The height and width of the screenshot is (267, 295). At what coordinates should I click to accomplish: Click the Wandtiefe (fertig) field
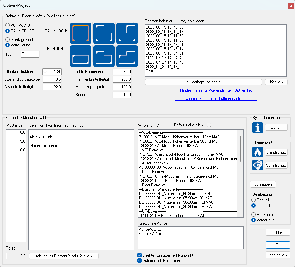tap(52, 87)
